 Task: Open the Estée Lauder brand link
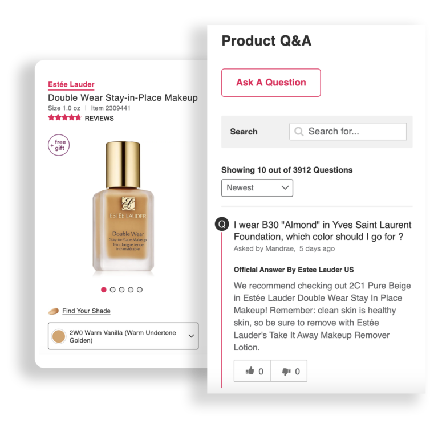[x=71, y=84]
